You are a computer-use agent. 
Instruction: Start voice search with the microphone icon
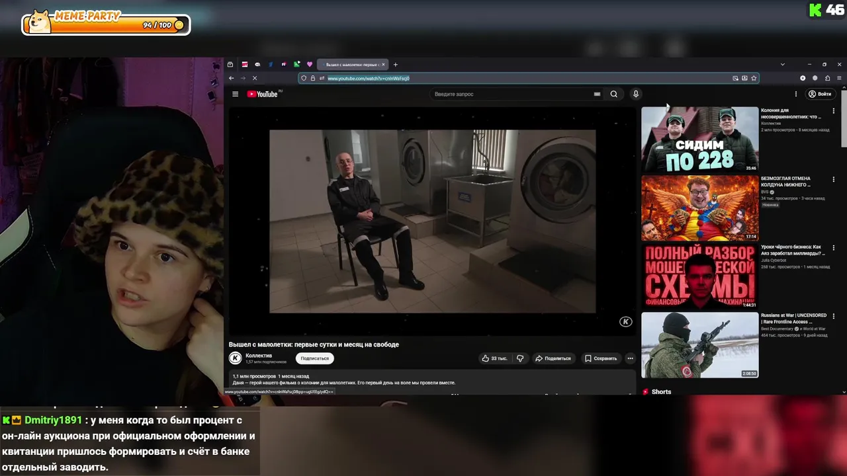click(x=635, y=94)
